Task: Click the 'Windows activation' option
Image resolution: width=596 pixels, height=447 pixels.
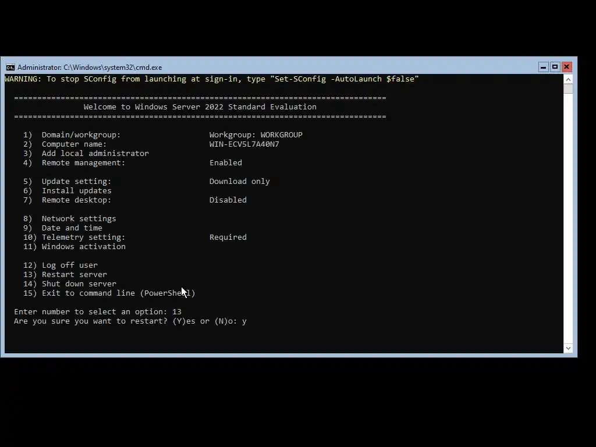Action: [x=74, y=247]
